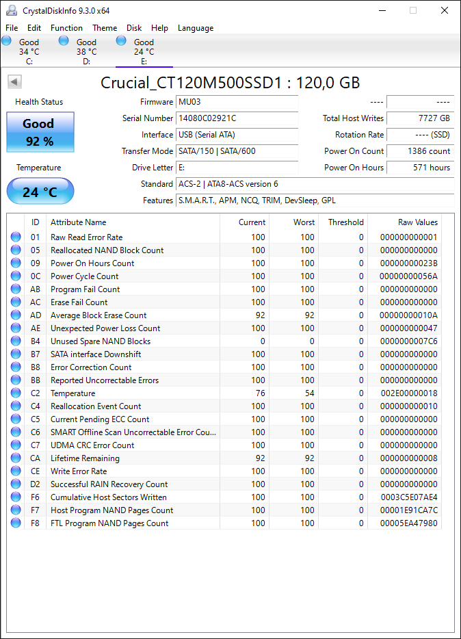This screenshot has width=461, height=639.
Task: Click the Total Host Writes value 7727 GB
Action: click(x=420, y=118)
